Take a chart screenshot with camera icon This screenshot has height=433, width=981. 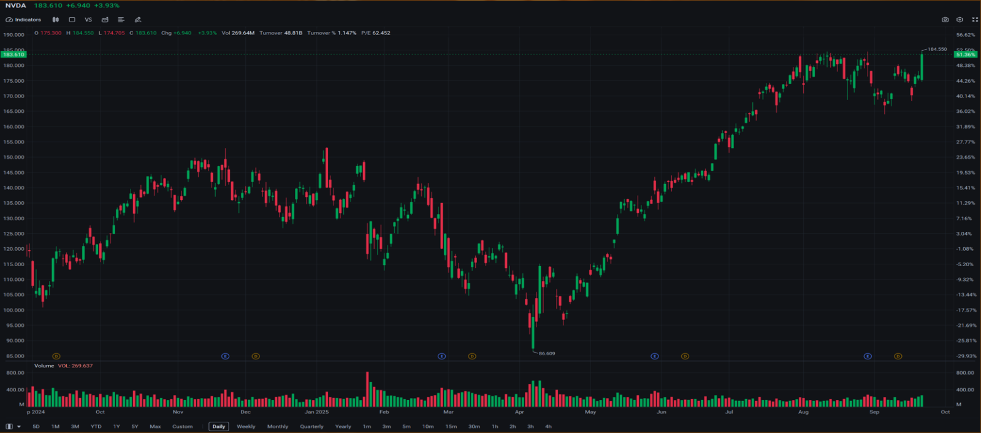(x=945, y=20)
